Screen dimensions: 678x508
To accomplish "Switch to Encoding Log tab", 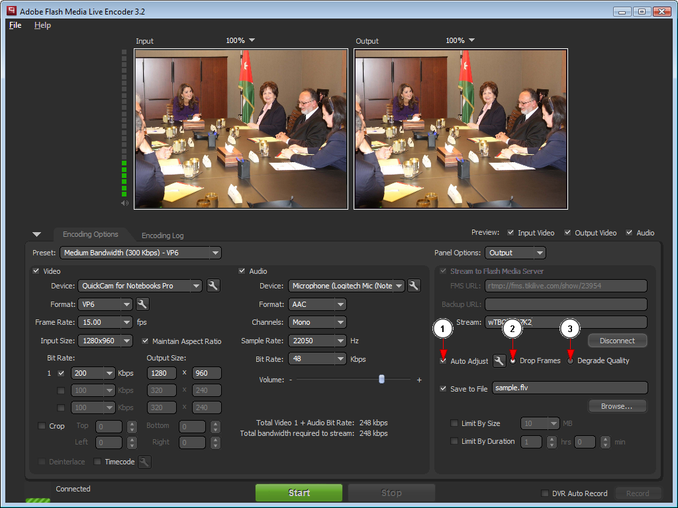I will [x=163, y=235].
